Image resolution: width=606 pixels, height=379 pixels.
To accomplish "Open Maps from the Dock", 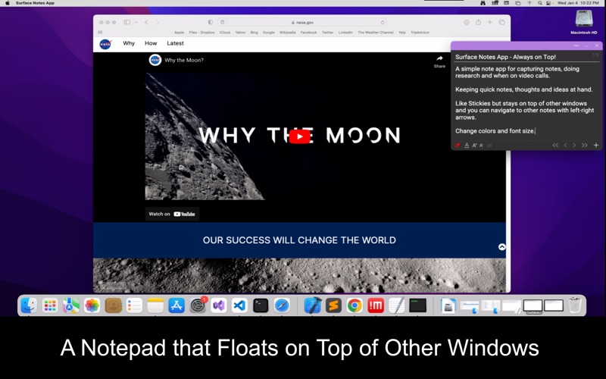I will point(71,305).
